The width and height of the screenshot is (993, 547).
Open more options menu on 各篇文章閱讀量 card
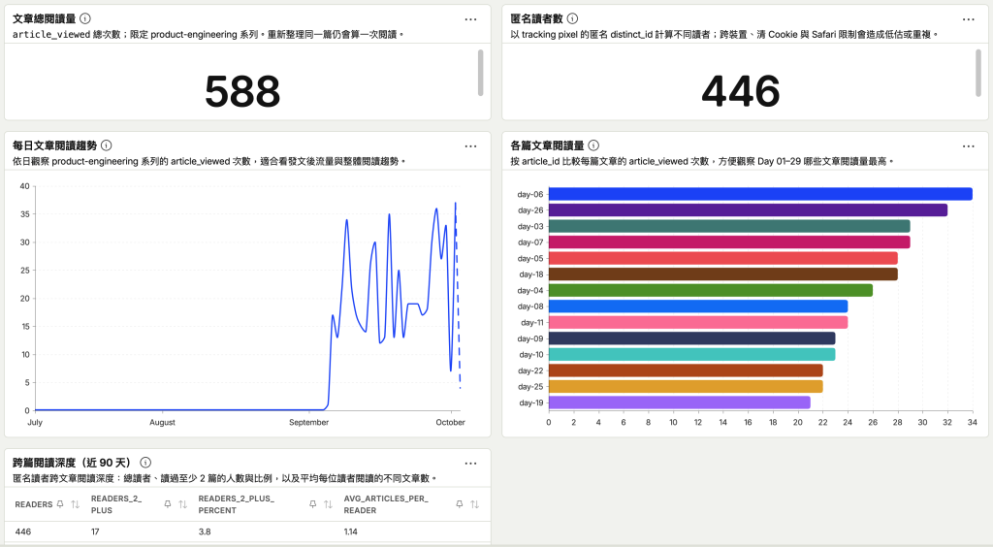(969, 146)
